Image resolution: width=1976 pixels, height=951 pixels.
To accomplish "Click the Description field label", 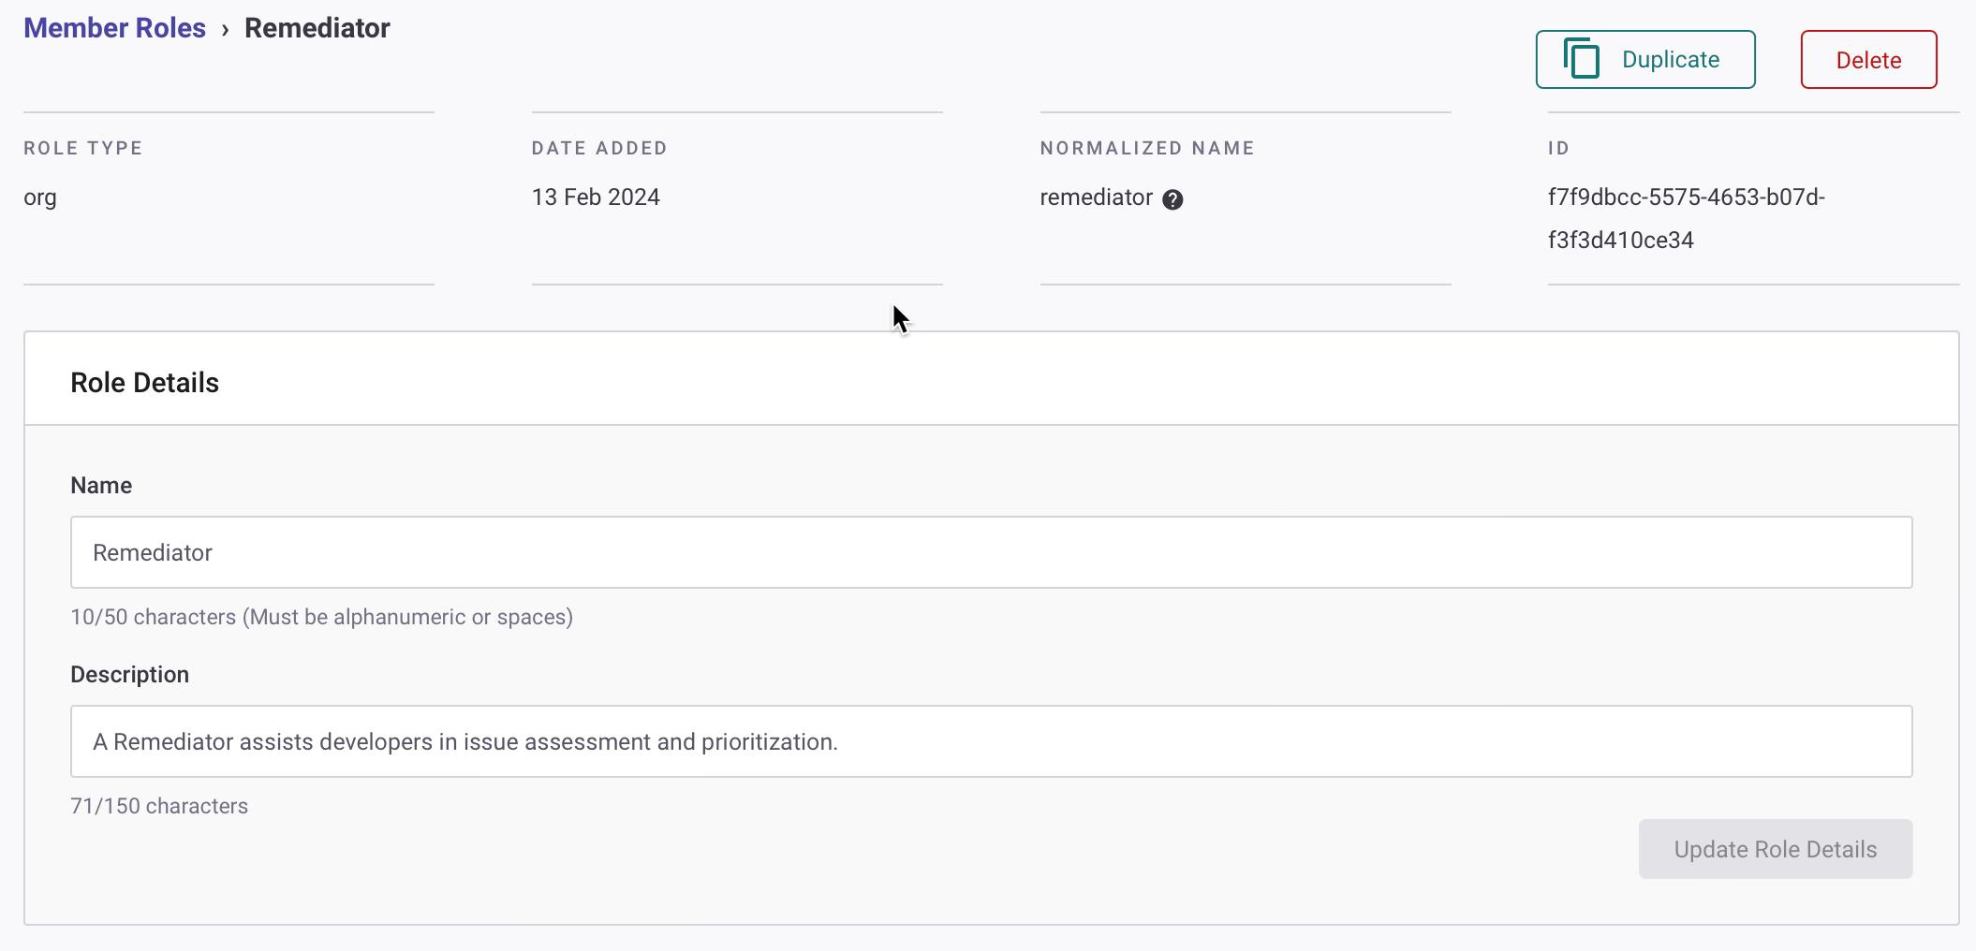I will coord(129,675).
